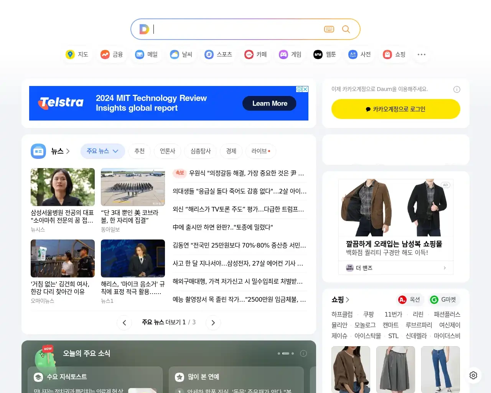Screen dimensions: 491x393
Task: Open headline 中에 출시만 하면 완판?
Action: 223,227
